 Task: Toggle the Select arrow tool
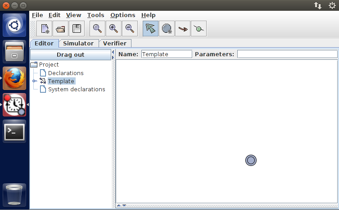click(x=151, y=29)
